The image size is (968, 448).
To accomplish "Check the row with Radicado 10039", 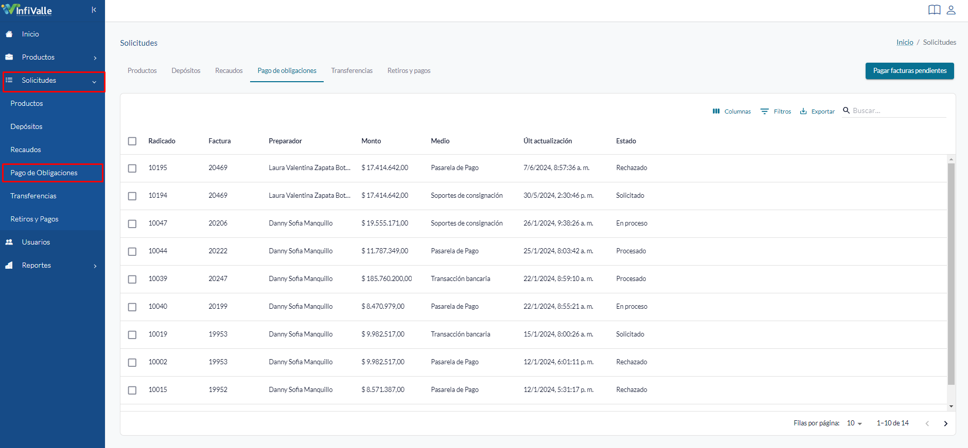I will 132,279.
